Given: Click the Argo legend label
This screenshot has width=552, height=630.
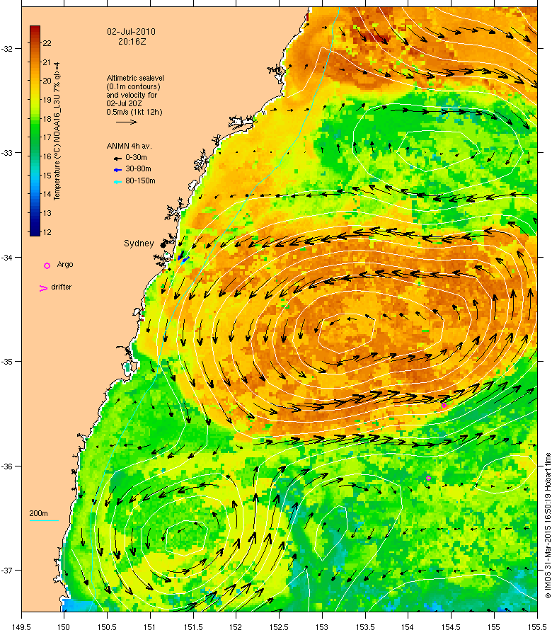Looking at the screenshot, I should click(x=65, y=264).
